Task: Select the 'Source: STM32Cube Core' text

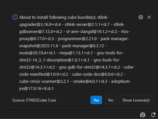Action: (34, 100)
